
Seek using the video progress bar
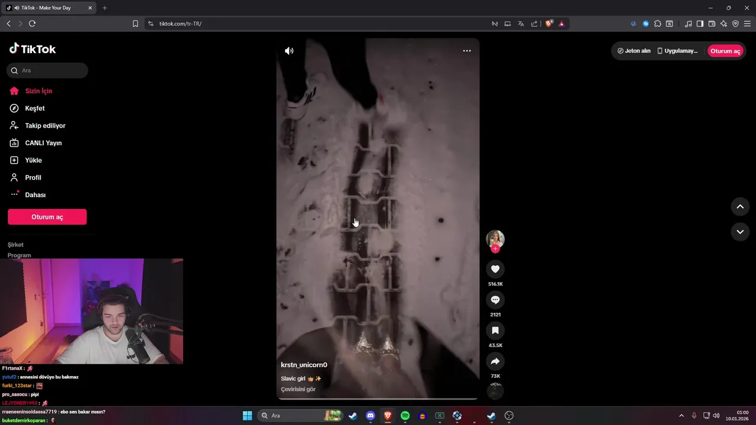377,399
